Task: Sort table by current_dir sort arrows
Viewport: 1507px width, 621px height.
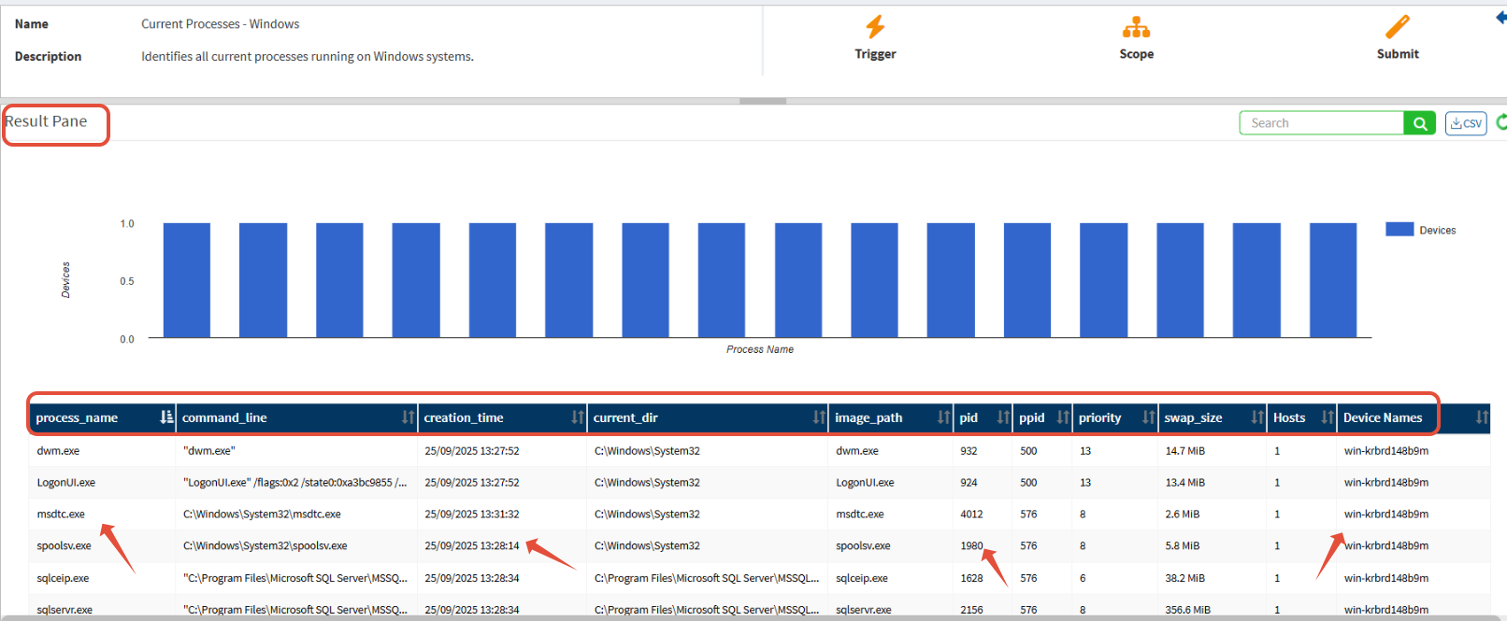Action: pyautogui.click(x=819, y=417)
